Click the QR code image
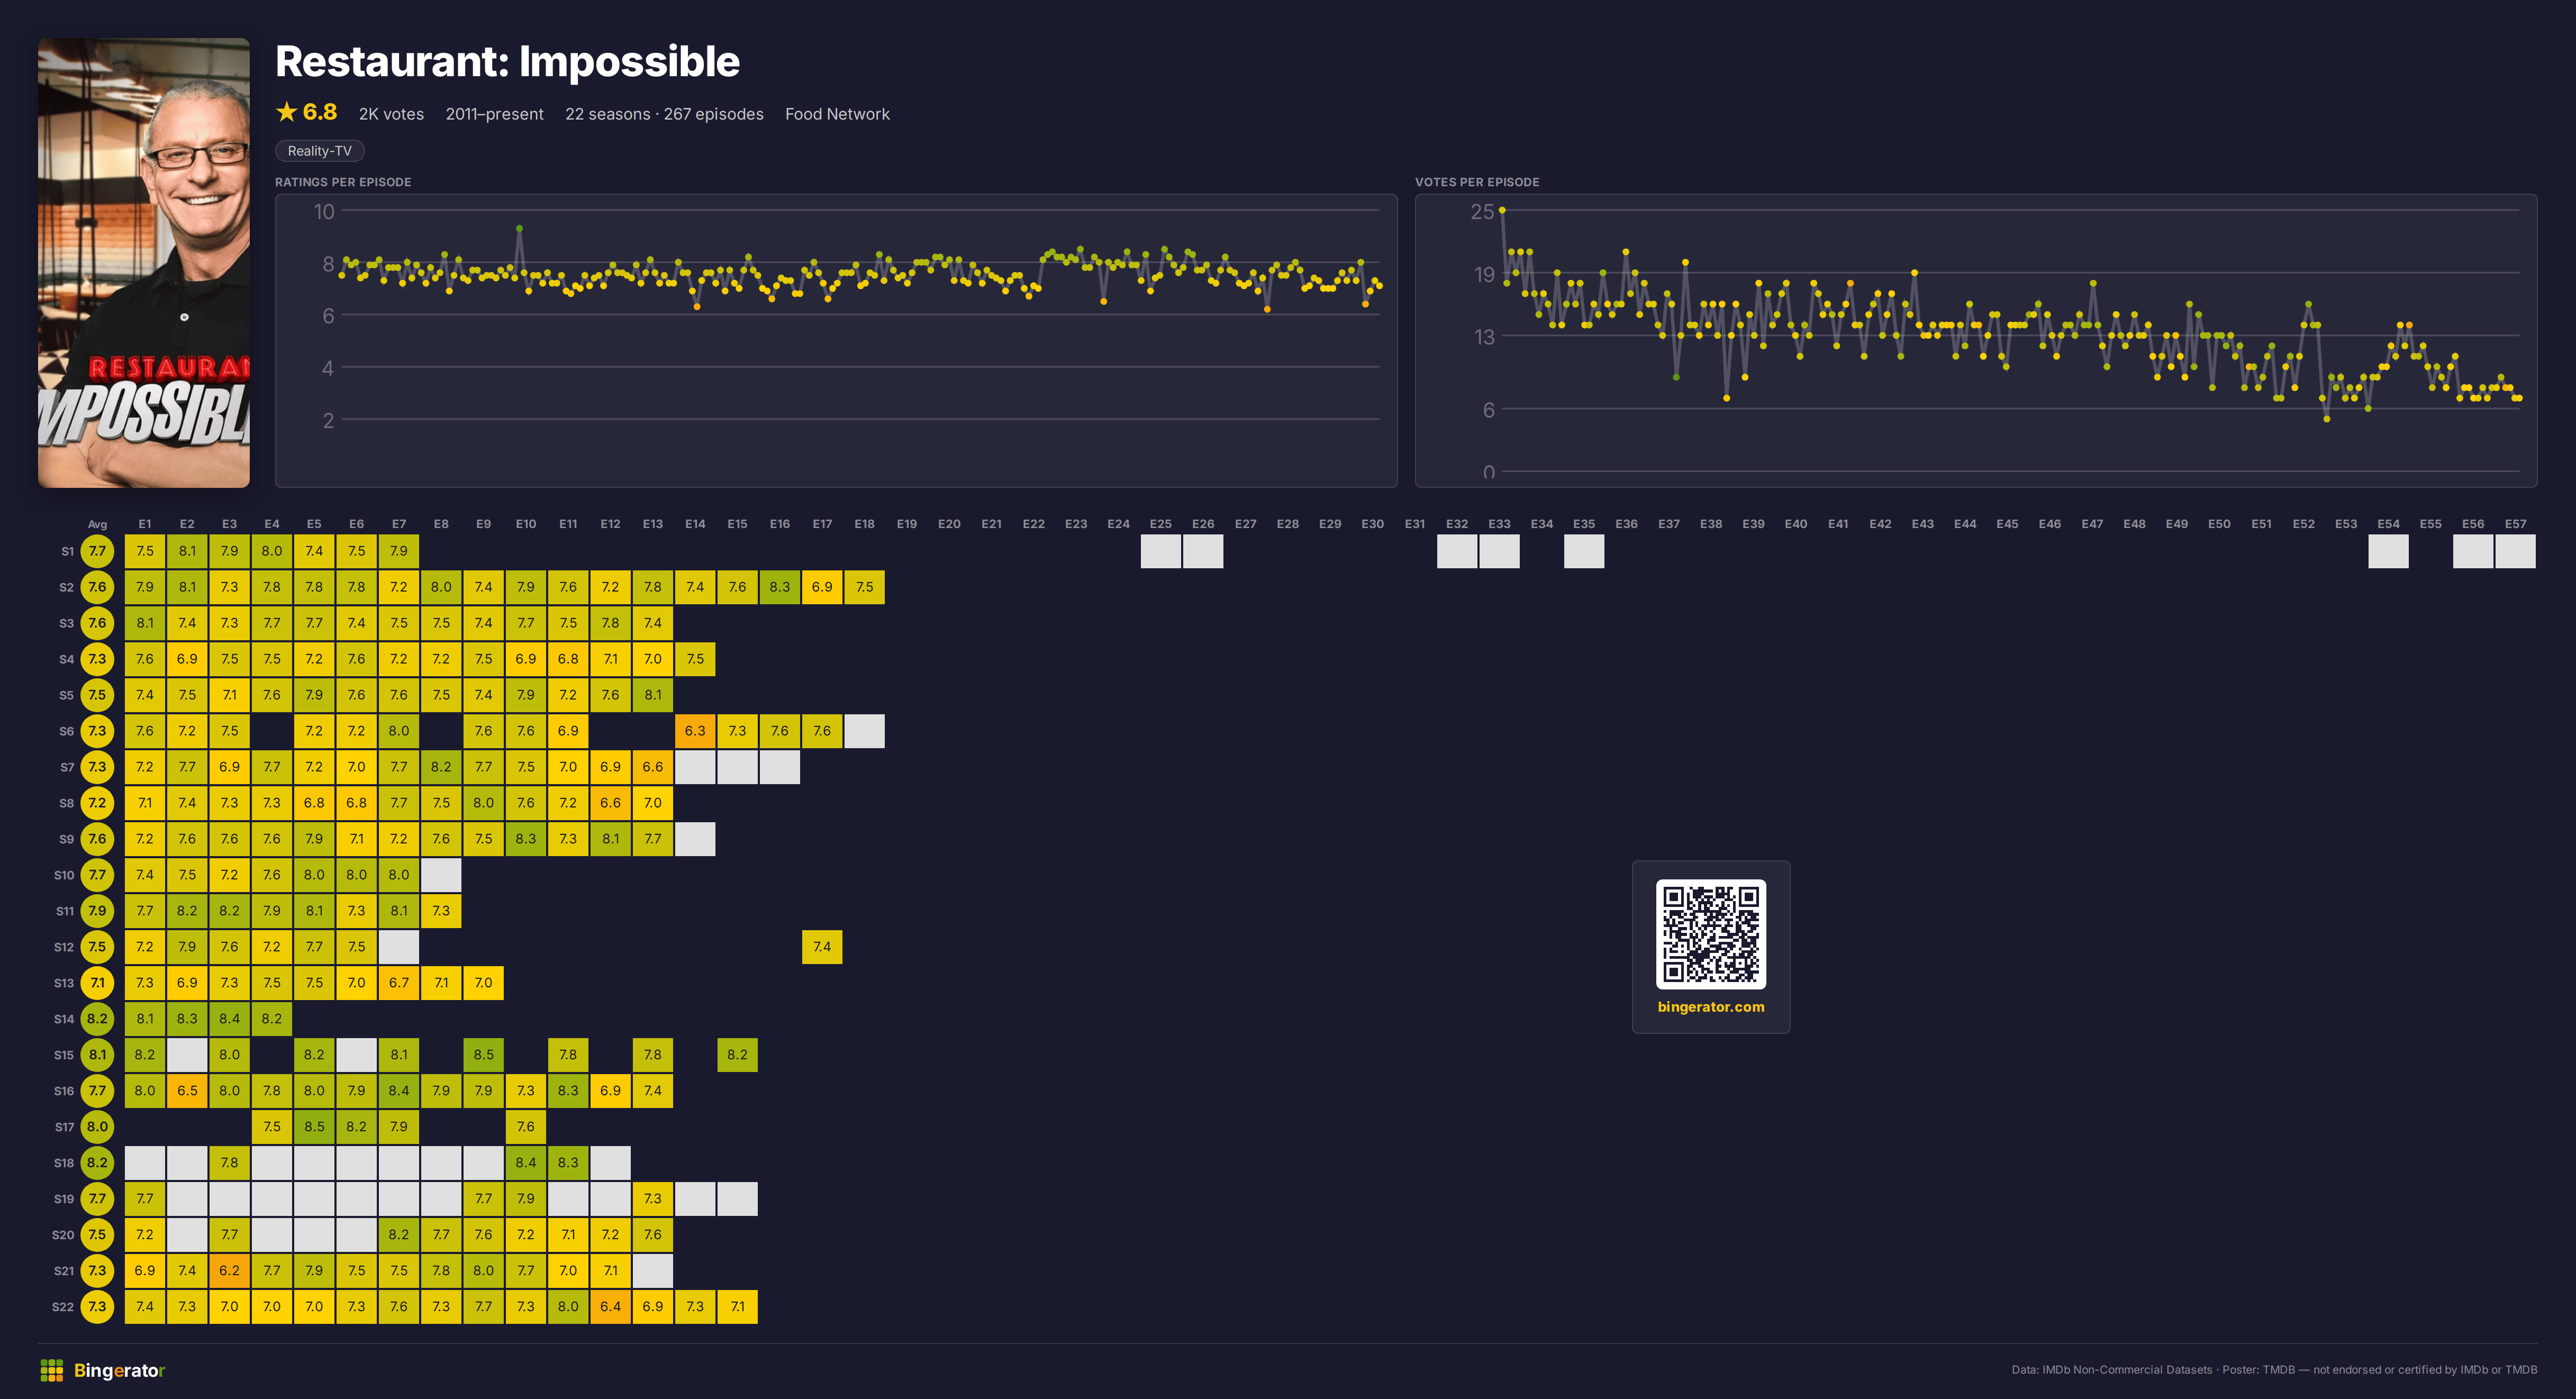The image size is (2576, 1399). point(1711,933)
